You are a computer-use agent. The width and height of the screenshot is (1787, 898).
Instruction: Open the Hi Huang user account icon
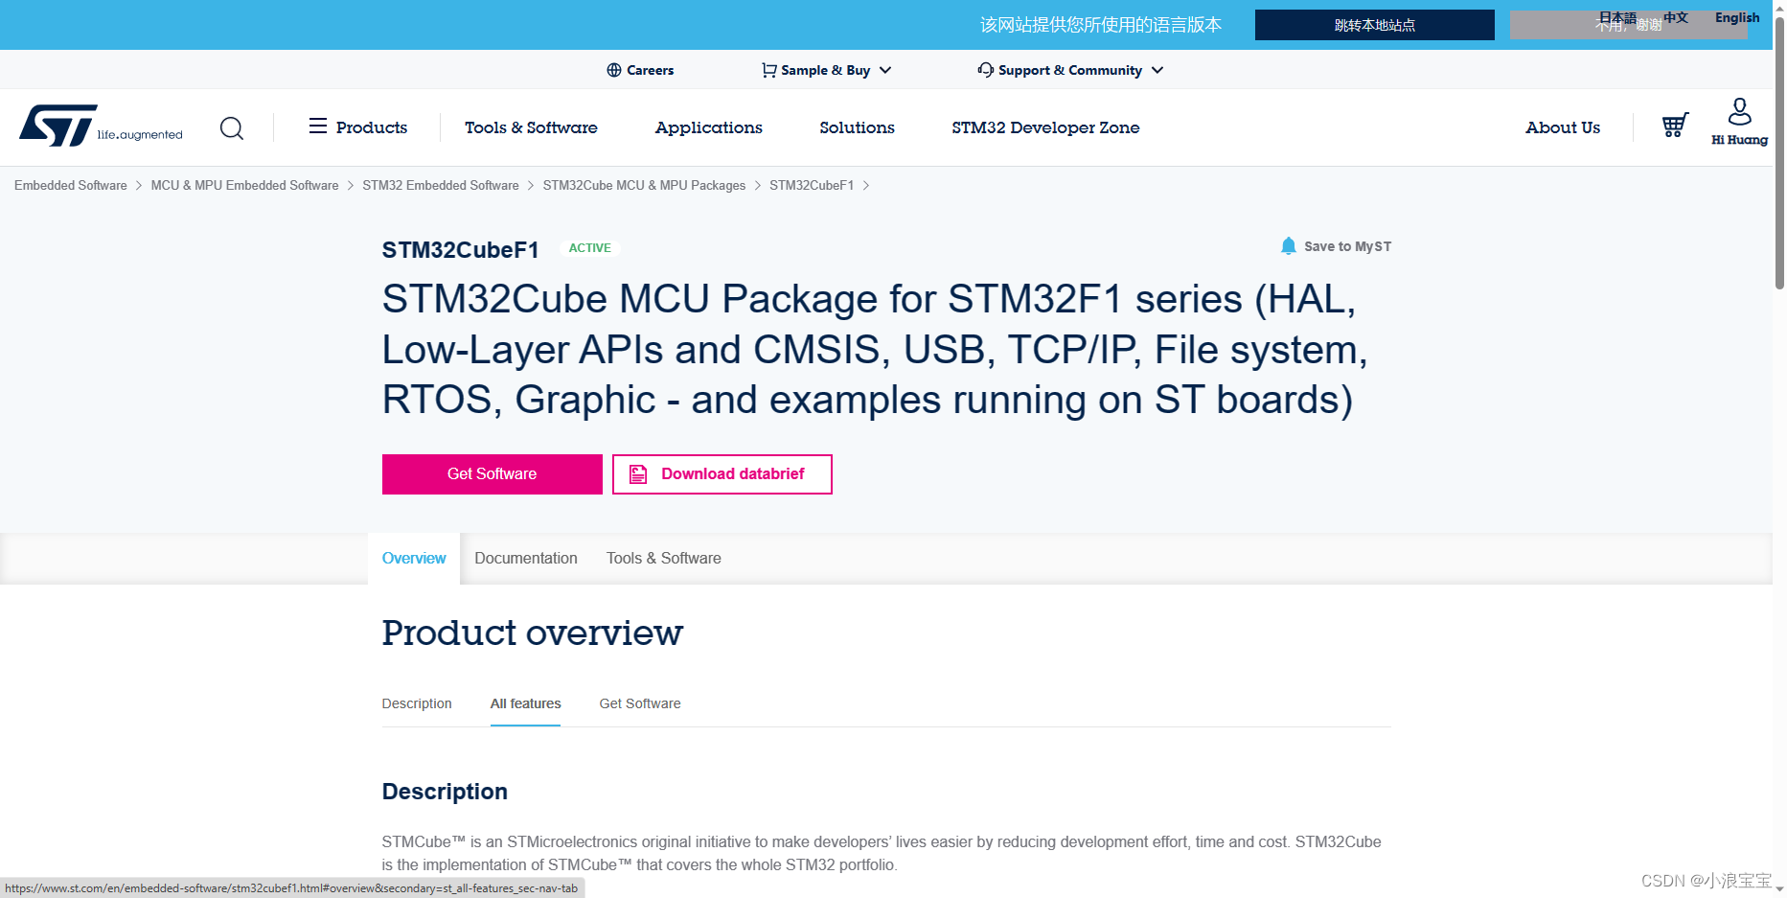[1739, 121]
